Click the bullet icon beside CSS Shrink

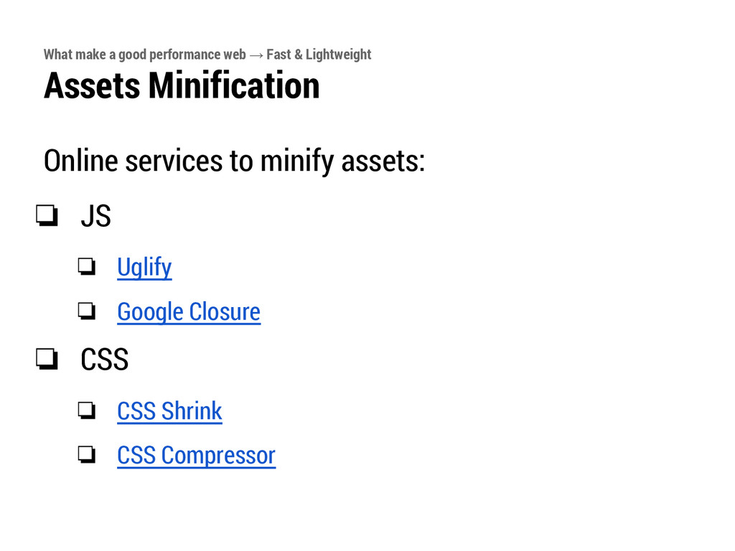[87, 410]
